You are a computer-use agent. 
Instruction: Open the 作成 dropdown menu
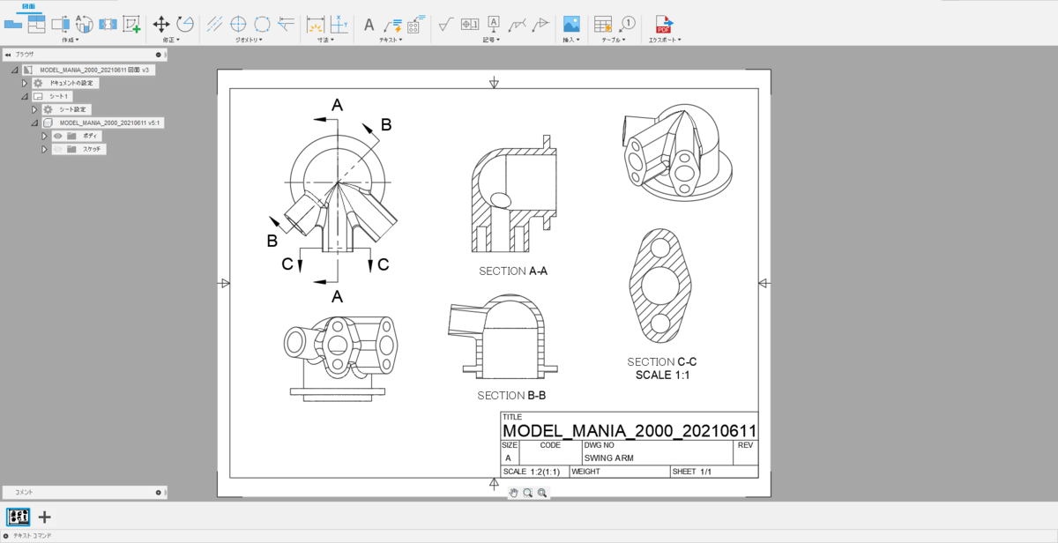(x=70, y=40)
